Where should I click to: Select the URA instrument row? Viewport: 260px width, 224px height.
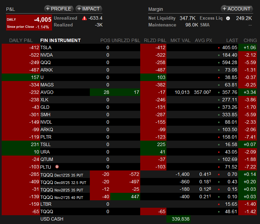coord(129,152)
